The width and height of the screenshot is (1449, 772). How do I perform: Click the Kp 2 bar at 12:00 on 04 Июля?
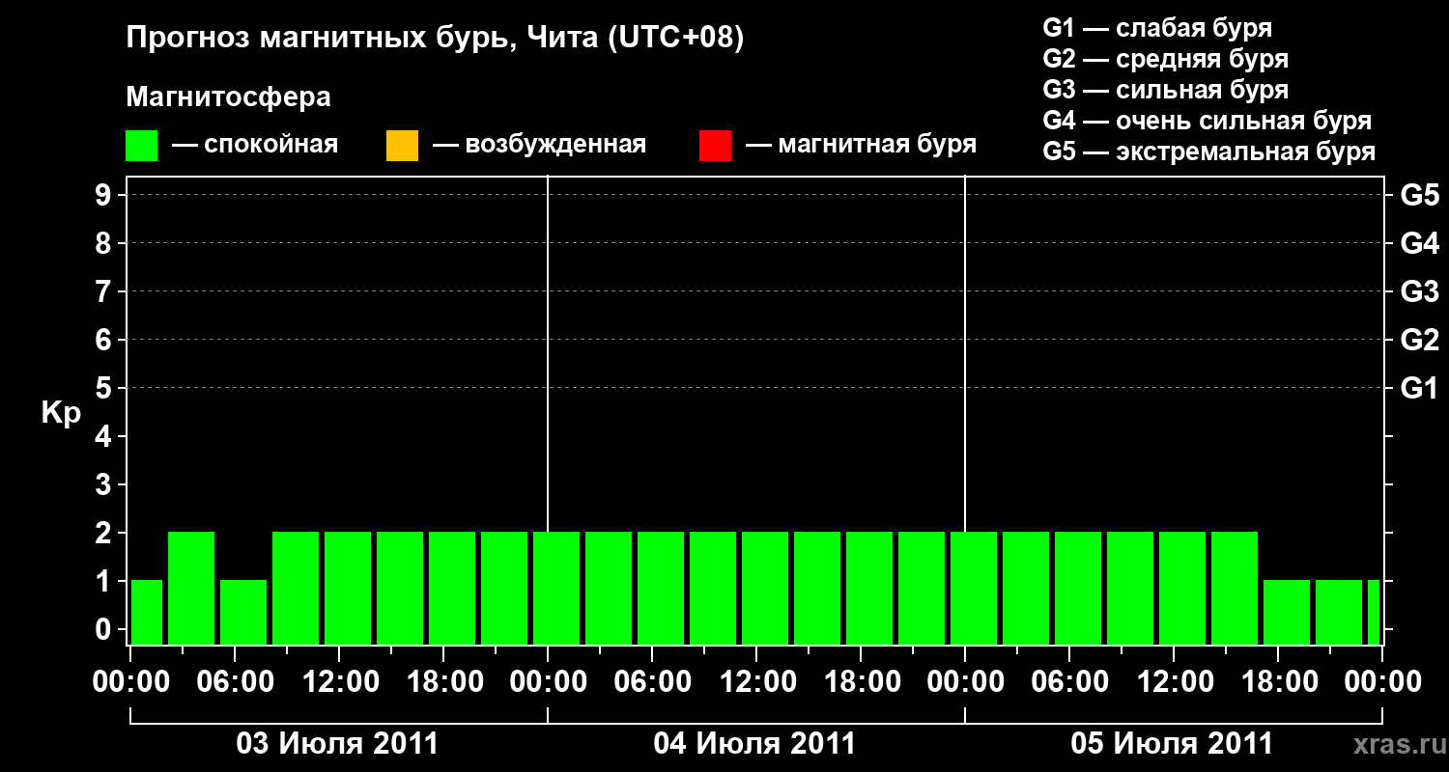click(765, 588)
